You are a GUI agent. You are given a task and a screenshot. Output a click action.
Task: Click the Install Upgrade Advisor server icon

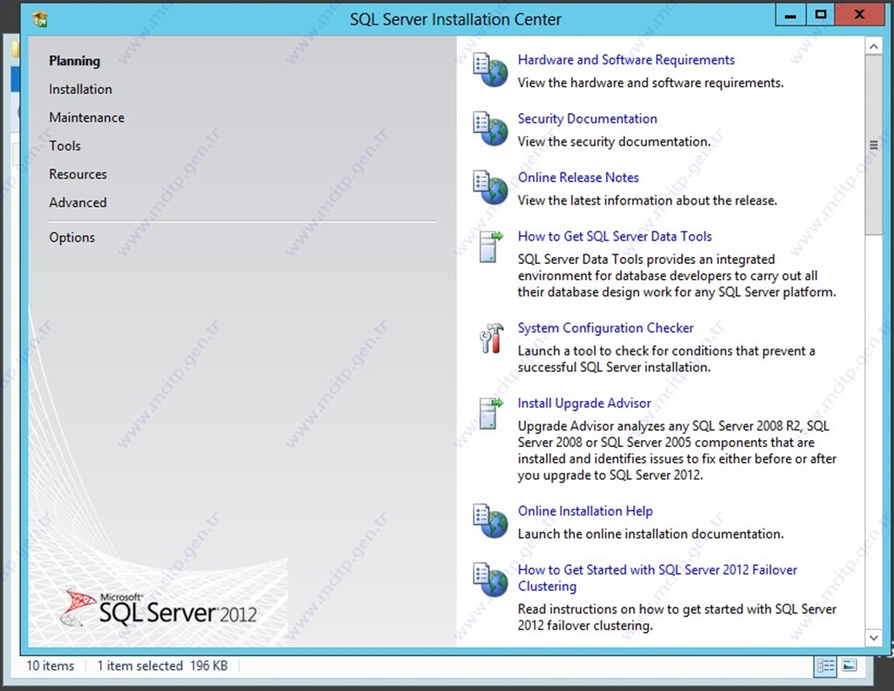point(491,413)
